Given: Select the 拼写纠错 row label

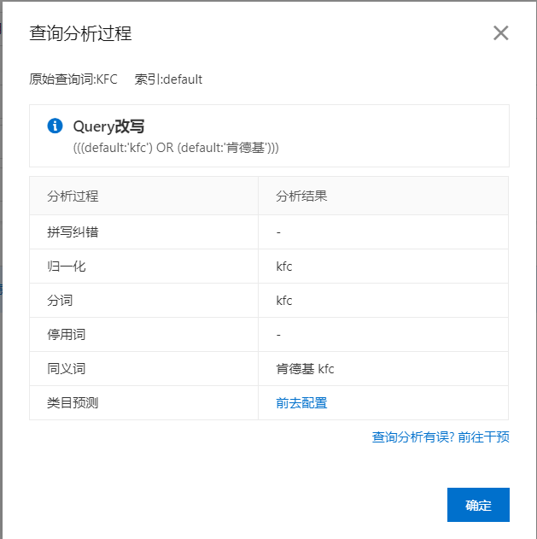Looking at the screenshot, I should pos(73,232).
